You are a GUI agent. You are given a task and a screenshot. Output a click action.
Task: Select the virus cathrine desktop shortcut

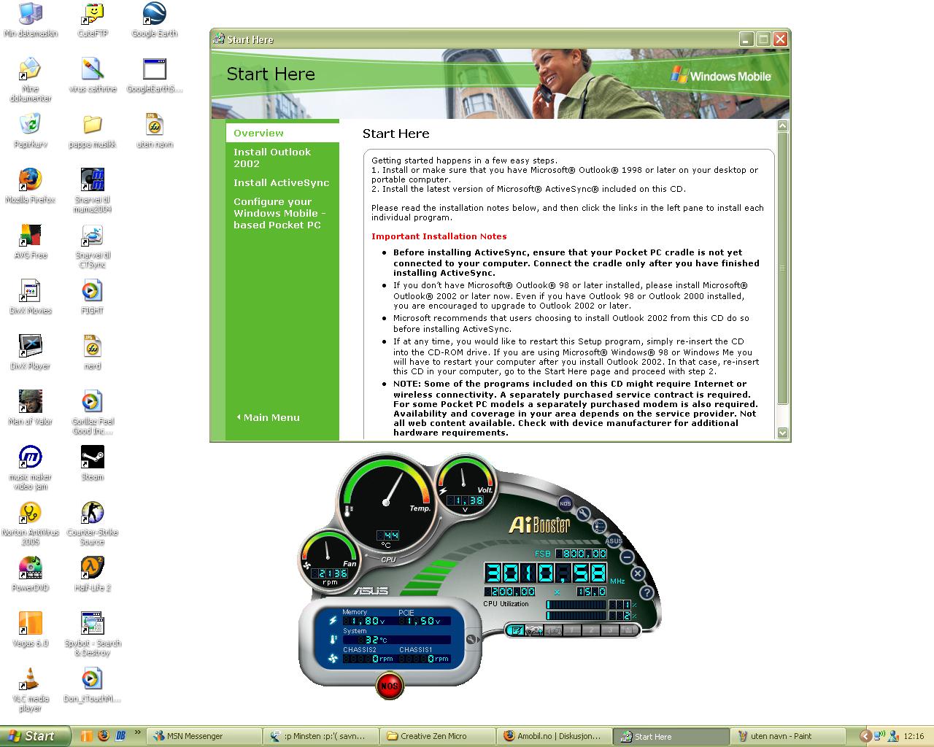(92, 75)
